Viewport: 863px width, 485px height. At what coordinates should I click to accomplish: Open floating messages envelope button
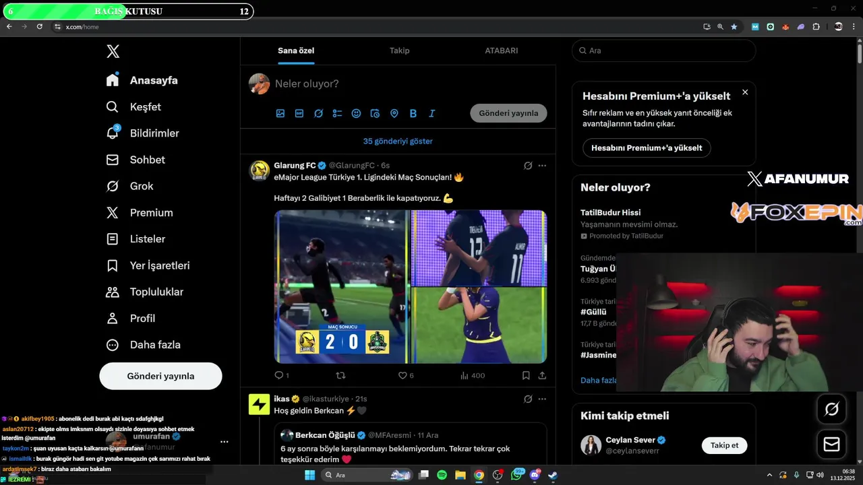pos(831,445)
